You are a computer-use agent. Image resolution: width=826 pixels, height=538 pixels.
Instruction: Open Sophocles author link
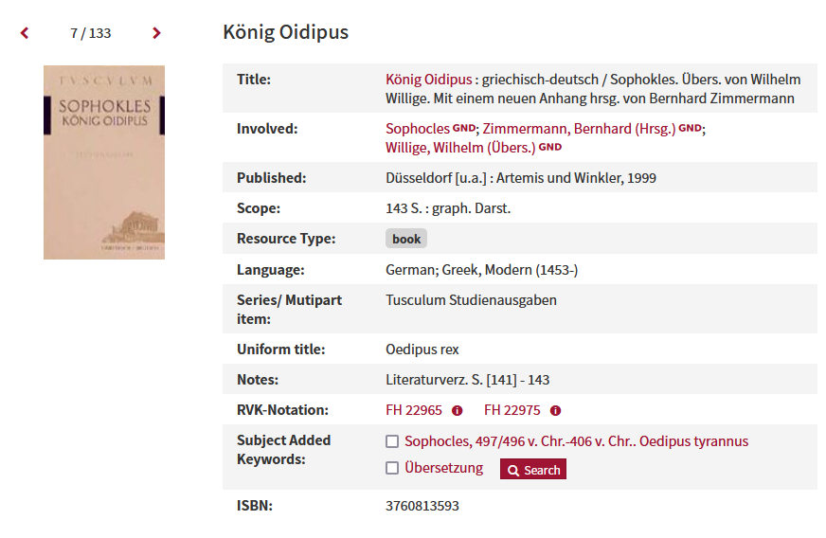418,129
